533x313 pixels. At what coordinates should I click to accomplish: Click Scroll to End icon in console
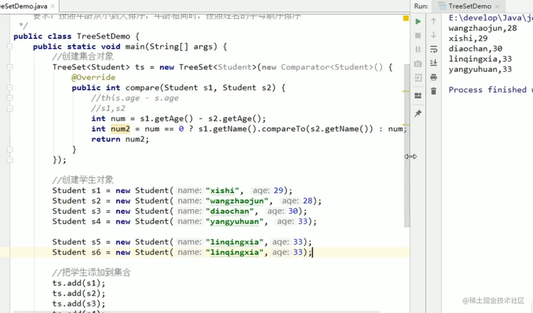[x=434, y=63]
